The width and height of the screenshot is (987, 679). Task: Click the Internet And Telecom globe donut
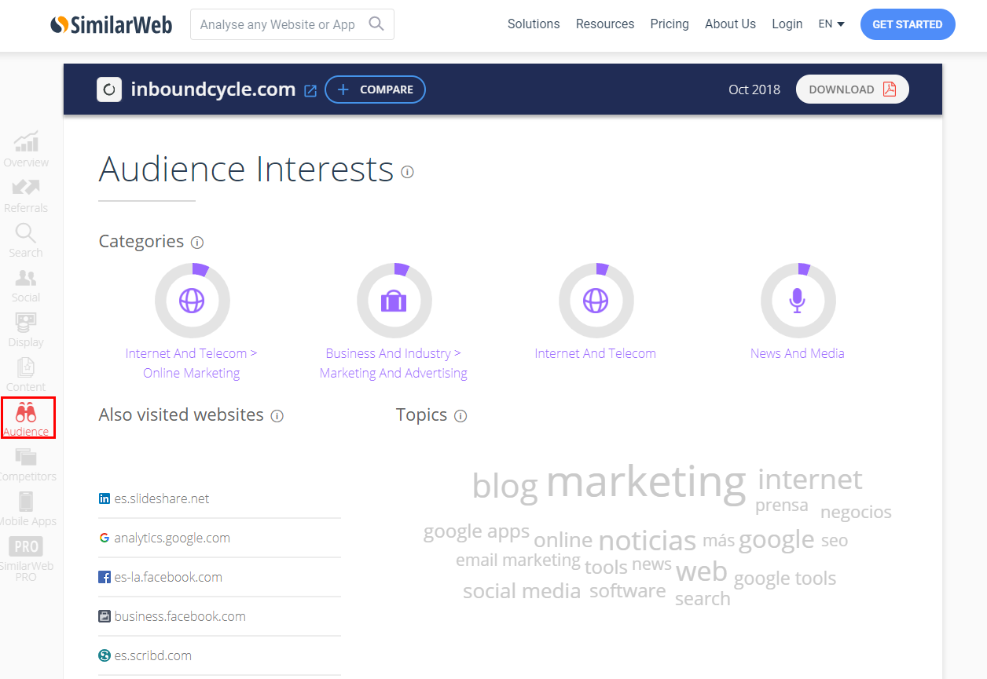tap(596, 301)
